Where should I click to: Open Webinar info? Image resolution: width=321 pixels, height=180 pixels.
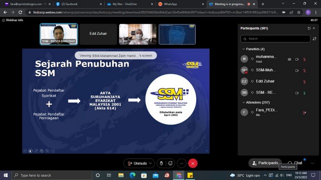coord(13,20)
